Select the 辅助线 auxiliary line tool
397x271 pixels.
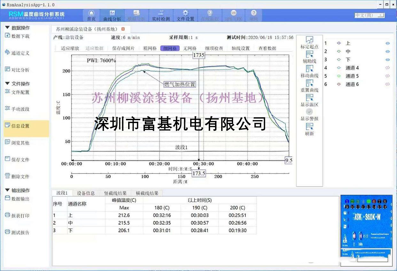[x=309, y=57]
